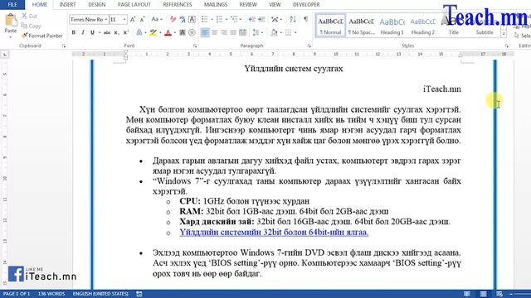Click Character Shading icon
The image size is (531, 298).
(183, 33)
